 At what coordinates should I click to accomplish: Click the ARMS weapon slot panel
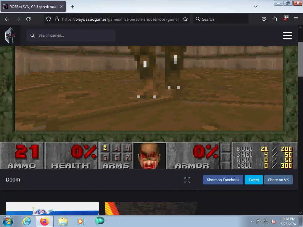[116, 155]
